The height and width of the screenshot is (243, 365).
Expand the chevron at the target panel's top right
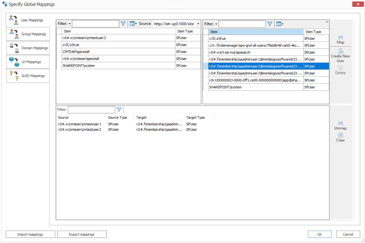[x=327, y=21]
